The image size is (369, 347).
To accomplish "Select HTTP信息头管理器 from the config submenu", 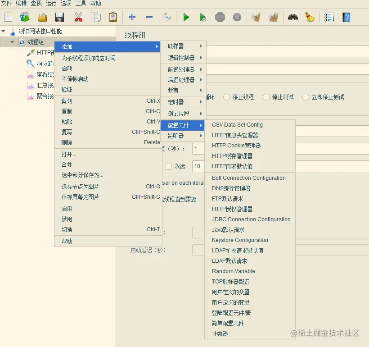I will (x=237, y=135).
